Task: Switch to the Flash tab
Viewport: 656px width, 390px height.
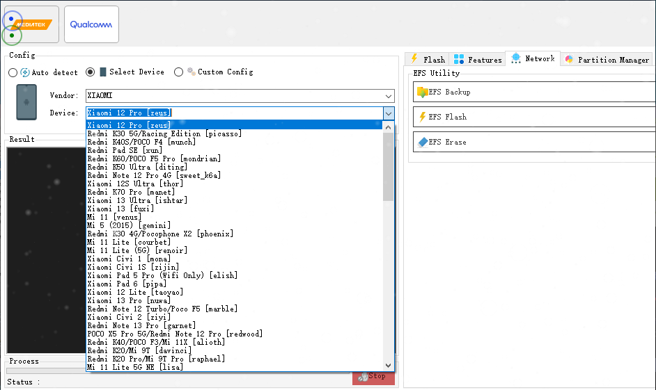Action: point(428,60)
